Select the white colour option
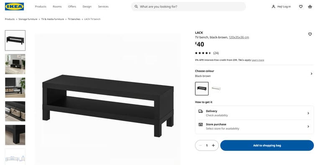The width and height of the screenshot is (321, 165). click(x=216, y=89)
